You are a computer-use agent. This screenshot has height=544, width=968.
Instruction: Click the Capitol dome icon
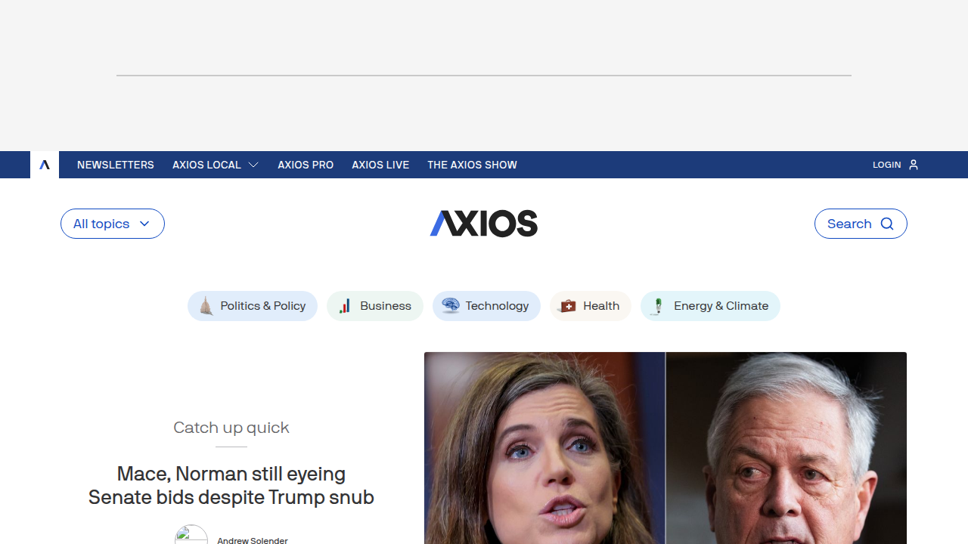tap(206, 306)
